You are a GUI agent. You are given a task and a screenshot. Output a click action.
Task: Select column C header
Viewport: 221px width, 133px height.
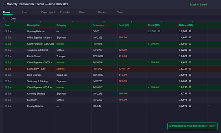73,21
